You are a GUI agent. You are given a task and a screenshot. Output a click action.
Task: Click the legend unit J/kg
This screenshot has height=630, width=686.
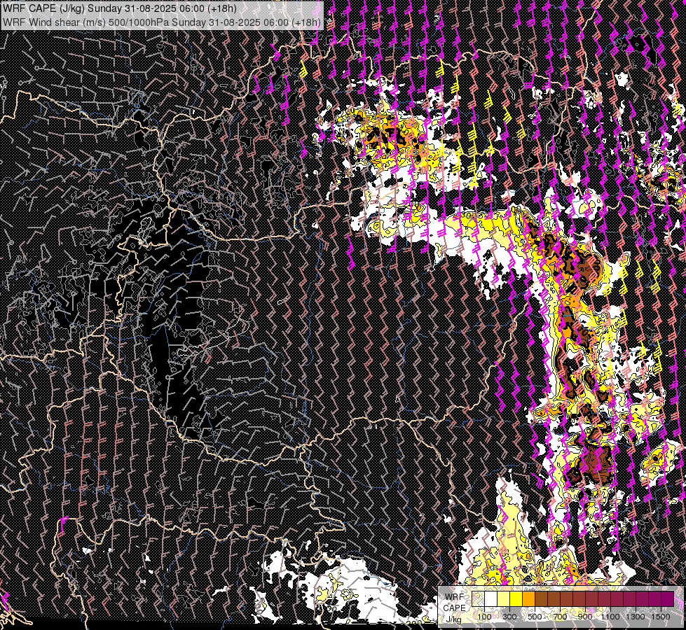point(453,619)
